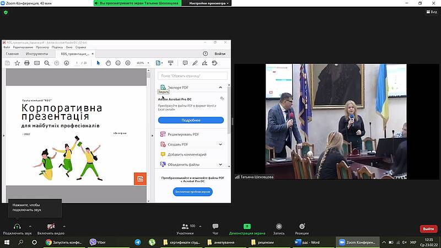Screen dimensions: 441x248
Task: Open the Редактирование menu
Action: coord(23,47)
